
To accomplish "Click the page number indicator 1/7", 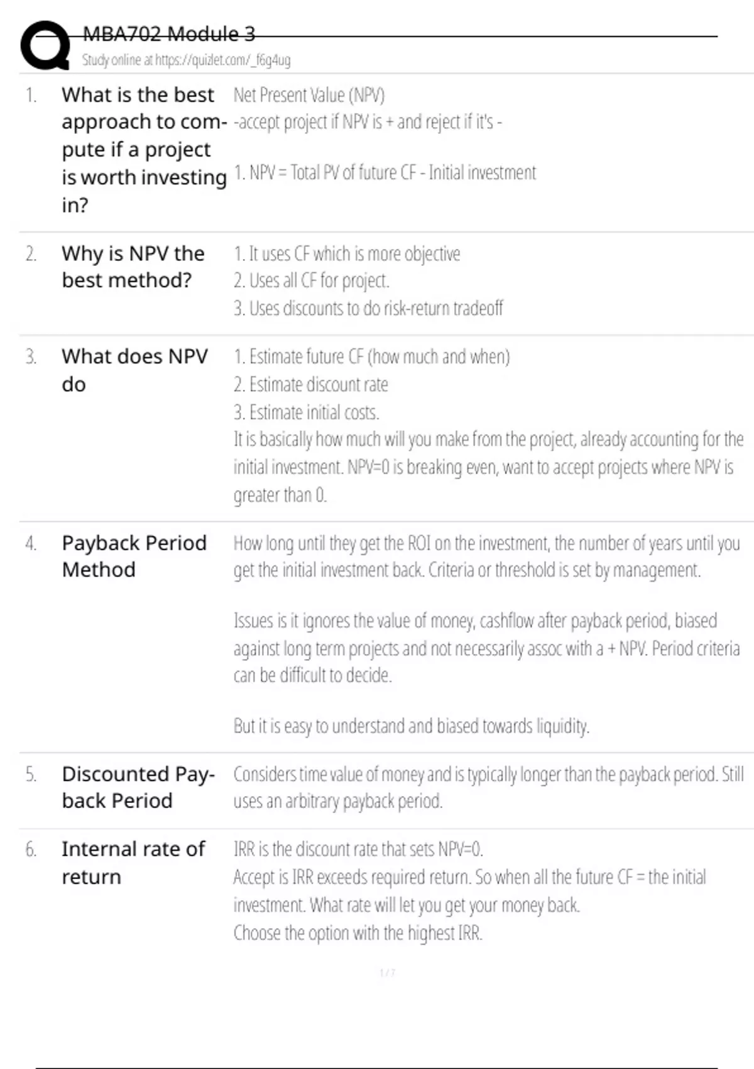I will (387, 973).
